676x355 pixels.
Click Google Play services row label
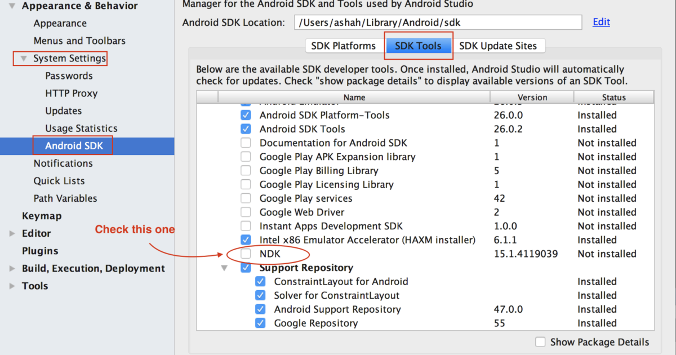pos(306,198)
